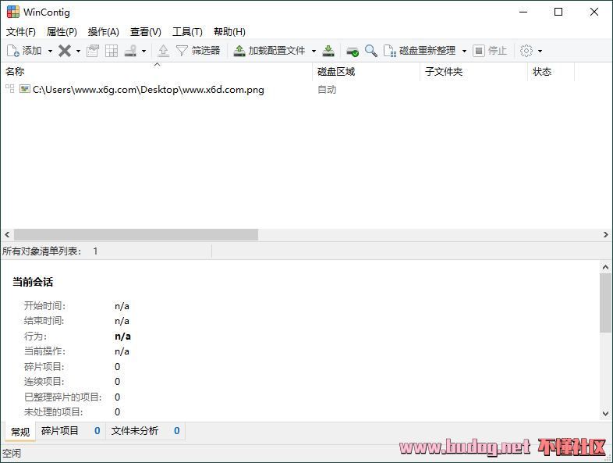Open the 工具(T) menu

pos(187,32)
